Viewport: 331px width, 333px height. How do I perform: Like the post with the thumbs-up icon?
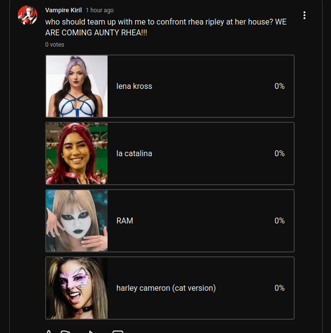49,332
